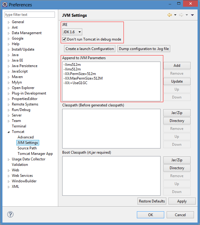Click Dump configuration to .log file
The image size is (200, 225).
(144, 49)
